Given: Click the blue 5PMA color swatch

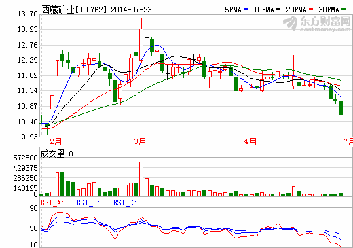Looking at the screenshot, I should coord(246,10).
